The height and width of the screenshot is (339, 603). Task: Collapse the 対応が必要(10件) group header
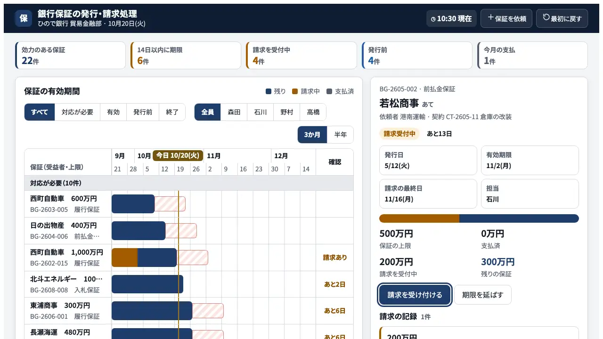tap(189, 183)
